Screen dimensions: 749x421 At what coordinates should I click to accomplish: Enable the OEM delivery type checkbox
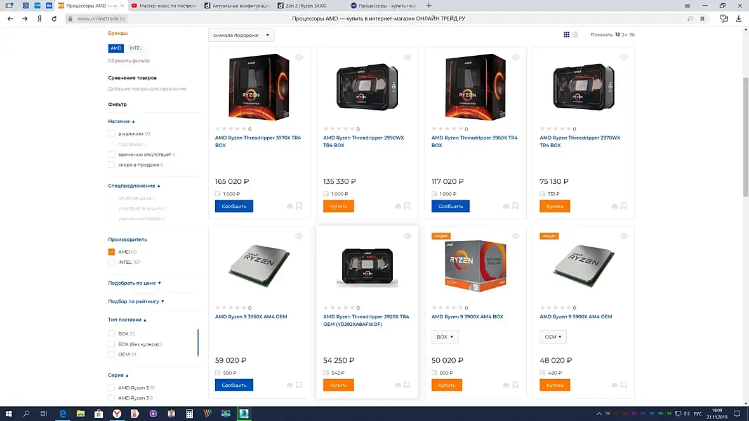pos(111,354)
